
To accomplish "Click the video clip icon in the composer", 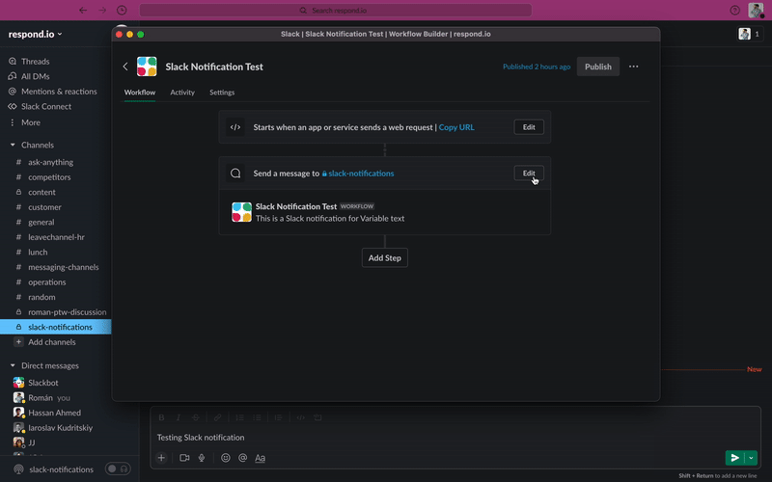I will coord(184,458).
